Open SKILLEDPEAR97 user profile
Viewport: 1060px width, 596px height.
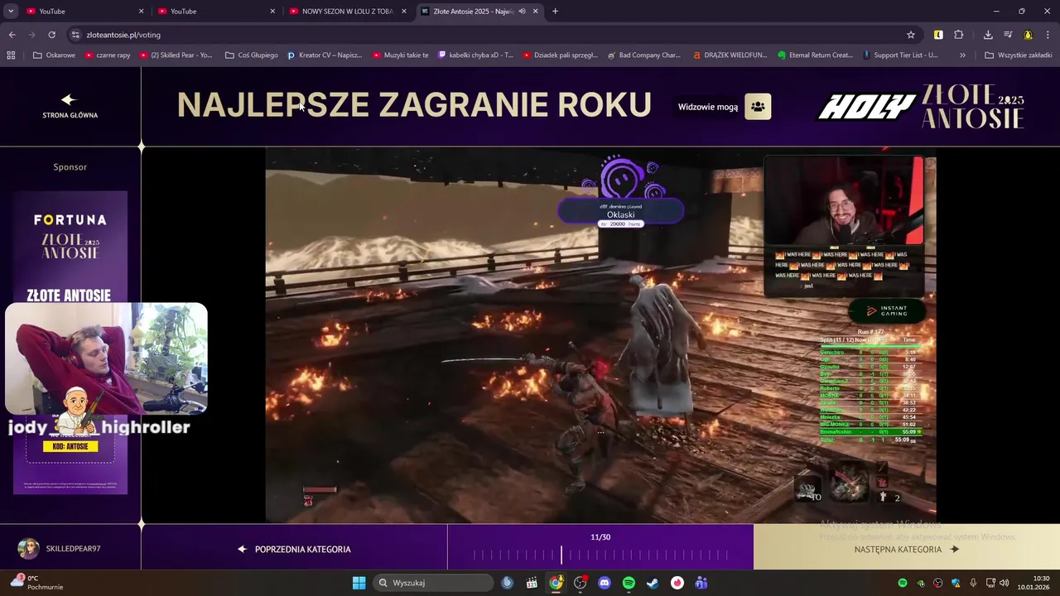pyautogui.click(x=59, y=549)
